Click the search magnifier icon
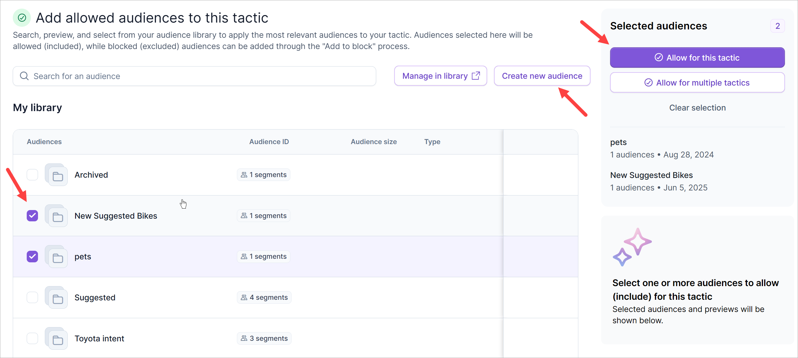The image size is (798, 358). pyautogui.click(x=24, y=76)
